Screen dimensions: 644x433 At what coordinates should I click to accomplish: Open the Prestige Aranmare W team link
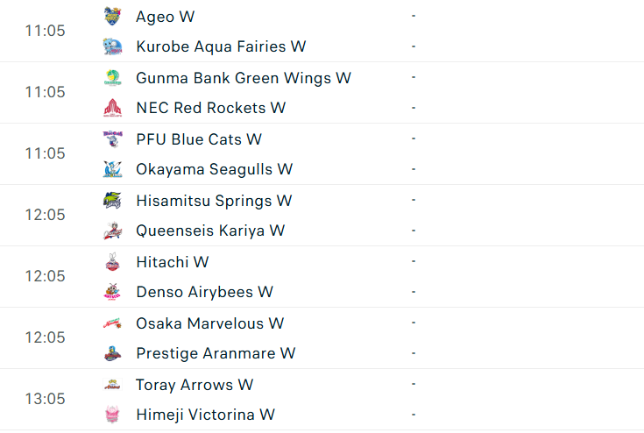pyautogui.click(x=216, y=353)
